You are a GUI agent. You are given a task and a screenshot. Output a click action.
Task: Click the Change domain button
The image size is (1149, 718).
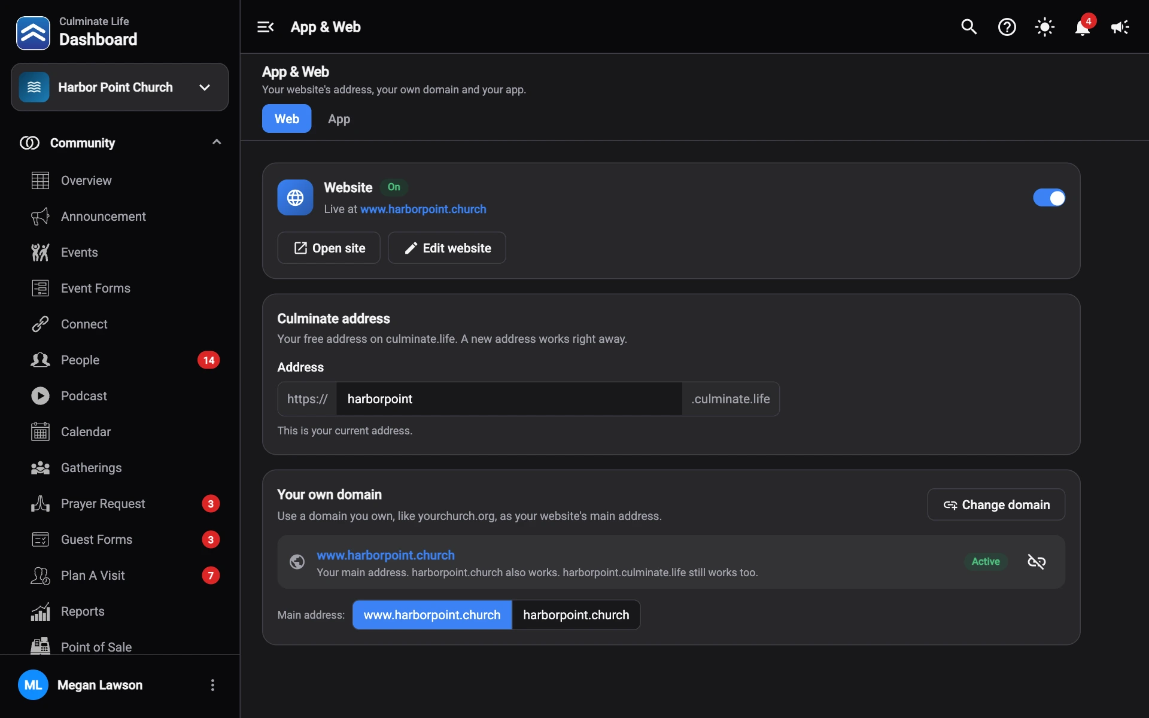pos(996,504)
